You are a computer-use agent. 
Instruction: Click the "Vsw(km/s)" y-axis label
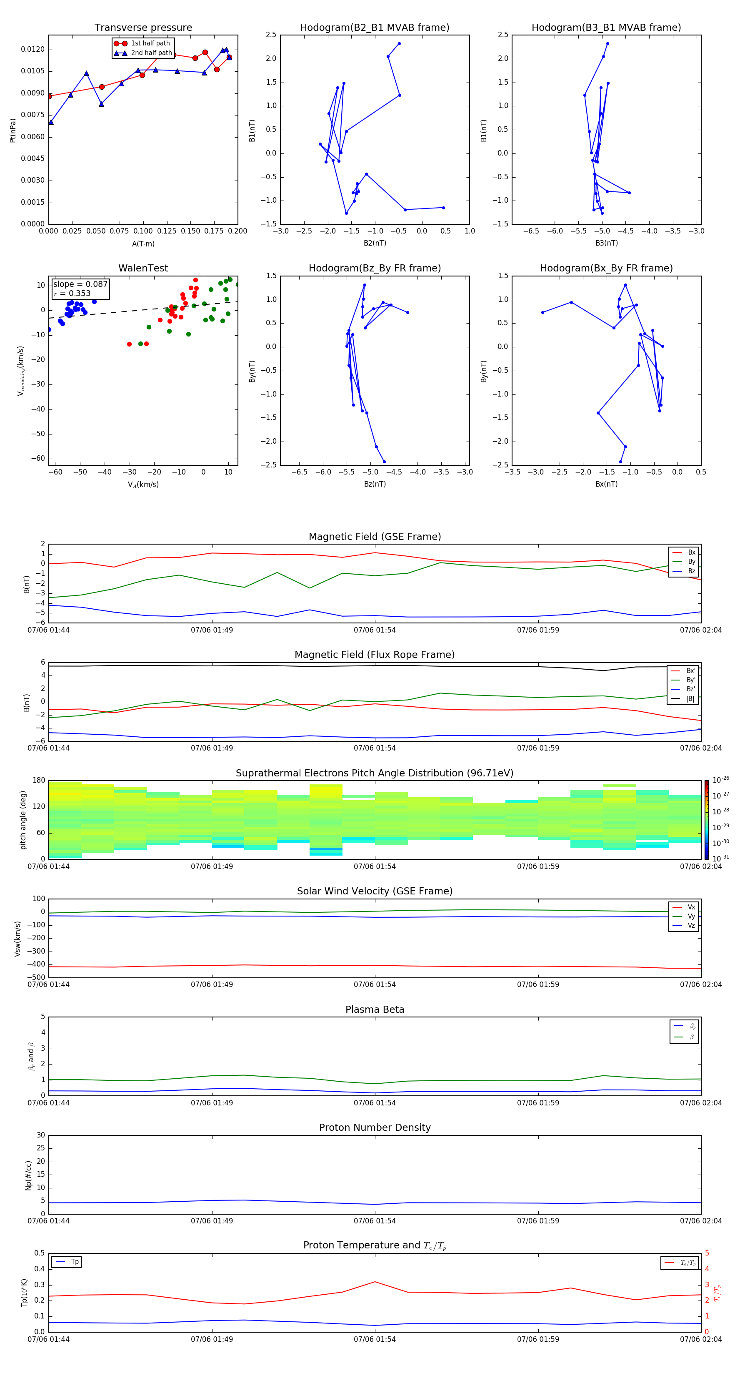17,939
